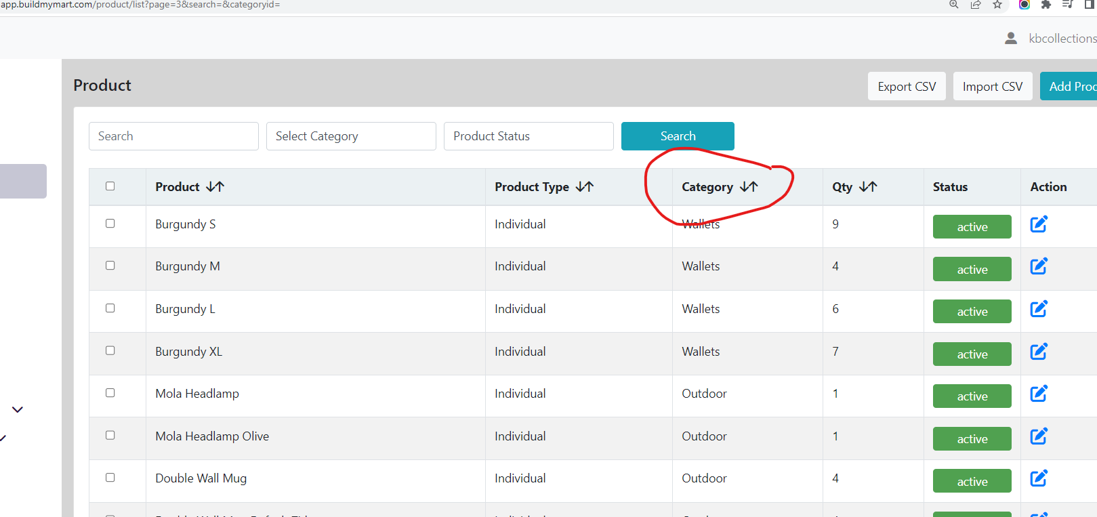Check the Burgundy XL row checkbox
This screenshot has width=1097, height=517.
click(110, 351)
